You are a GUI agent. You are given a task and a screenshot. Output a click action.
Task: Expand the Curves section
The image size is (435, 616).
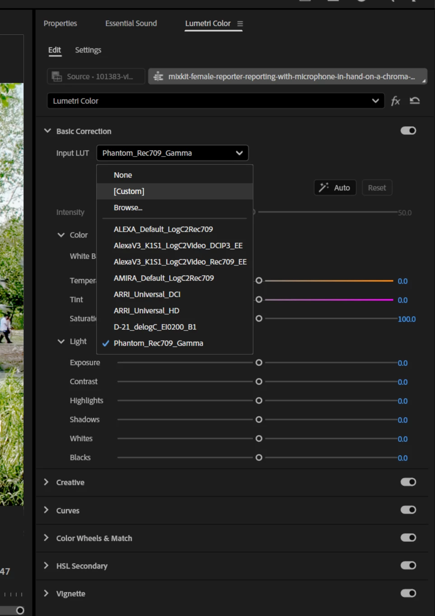pos(46,510)
